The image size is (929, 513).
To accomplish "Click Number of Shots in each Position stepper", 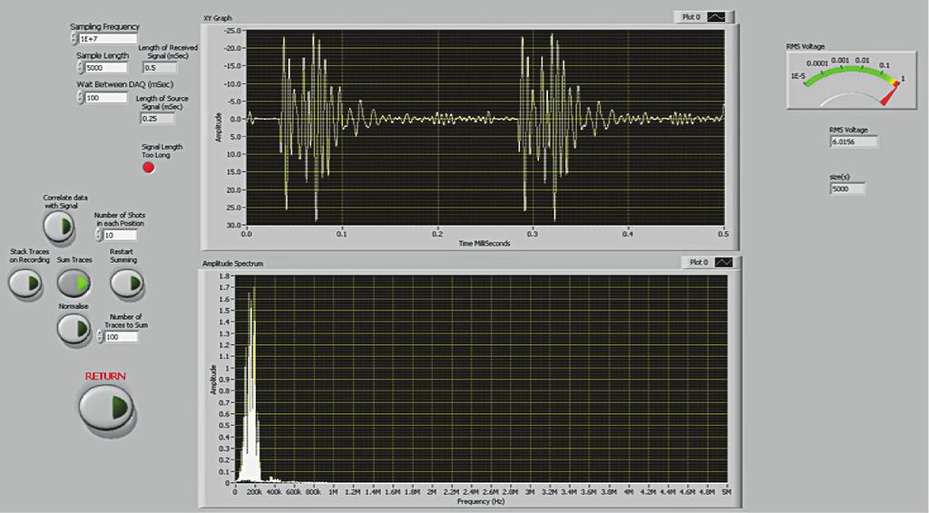I will (98, 235).
